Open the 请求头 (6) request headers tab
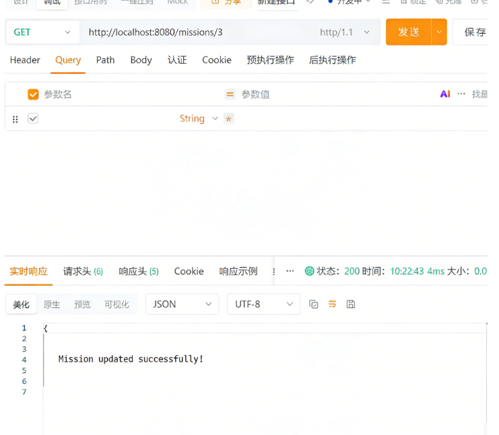 pos(83,272)
